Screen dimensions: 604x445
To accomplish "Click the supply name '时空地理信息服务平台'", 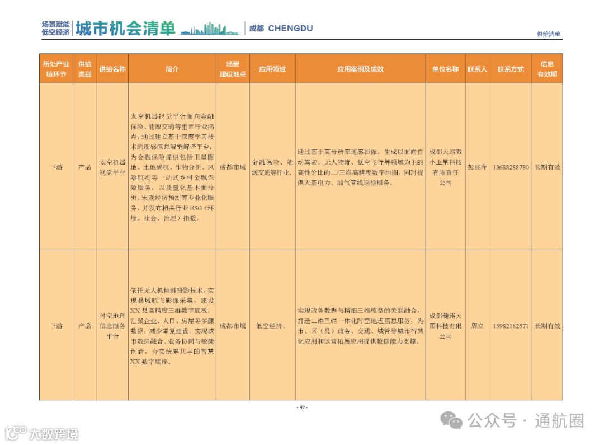I will [112, 326].
